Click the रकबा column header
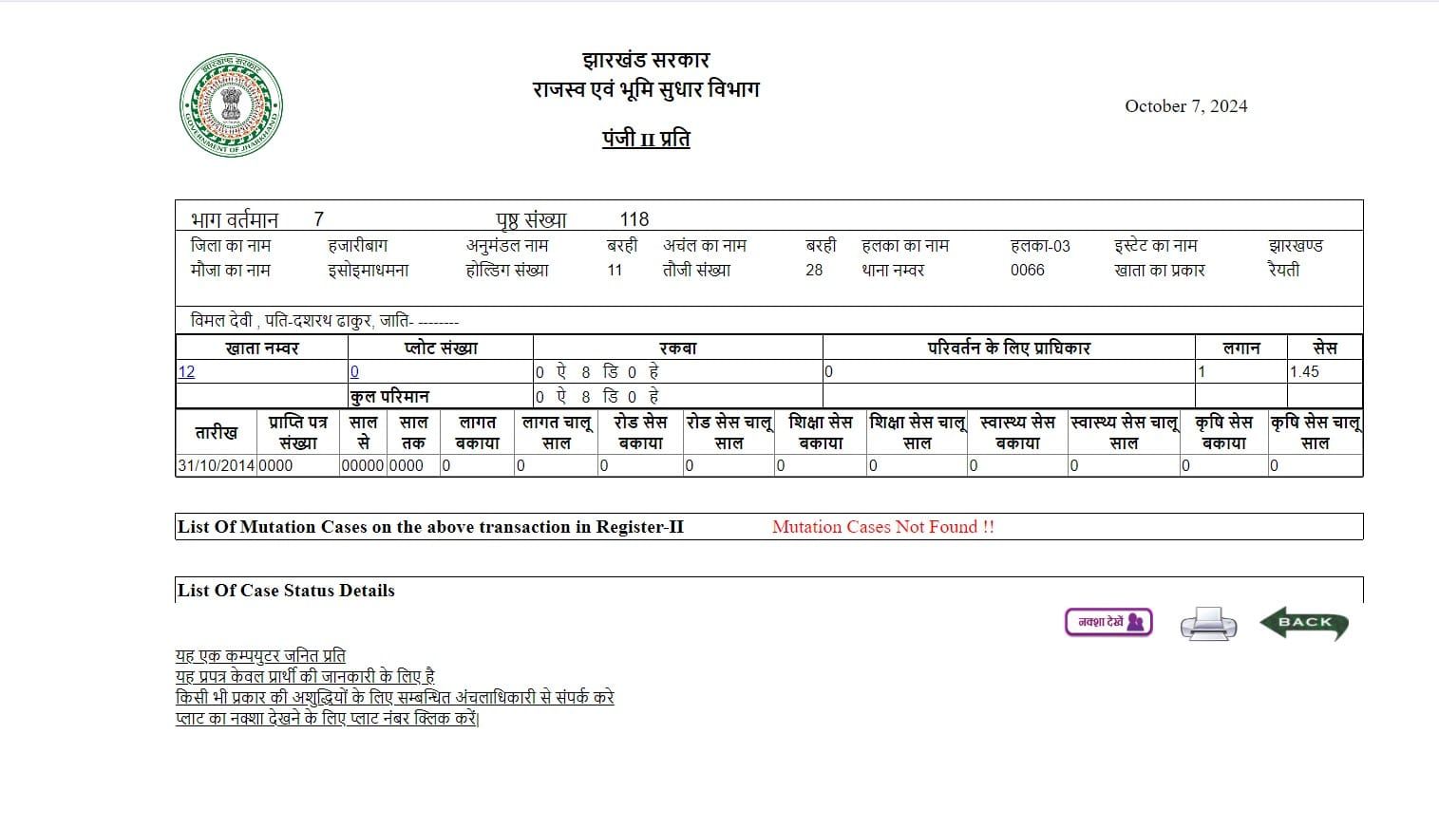Screen dimensions: 1439x828 click(x=678, y=348)
